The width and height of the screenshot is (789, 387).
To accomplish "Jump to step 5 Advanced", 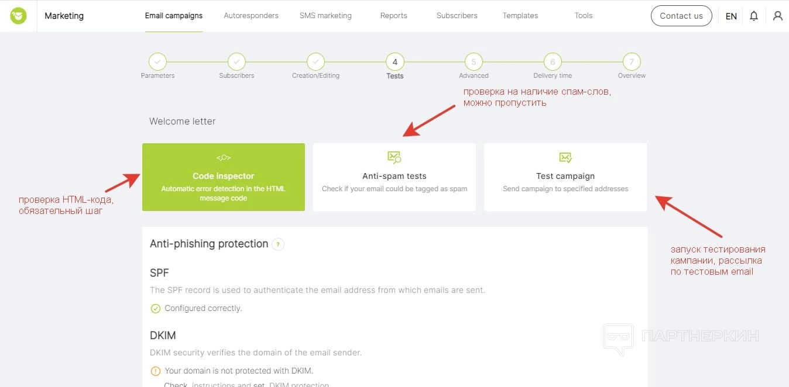I will 474,62.
